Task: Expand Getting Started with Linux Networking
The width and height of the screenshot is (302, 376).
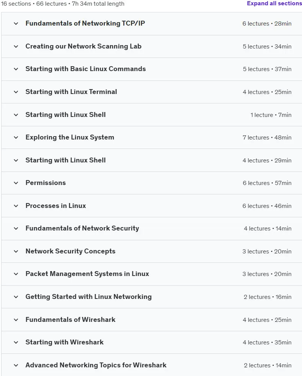Action: click(x=152, y=297)
